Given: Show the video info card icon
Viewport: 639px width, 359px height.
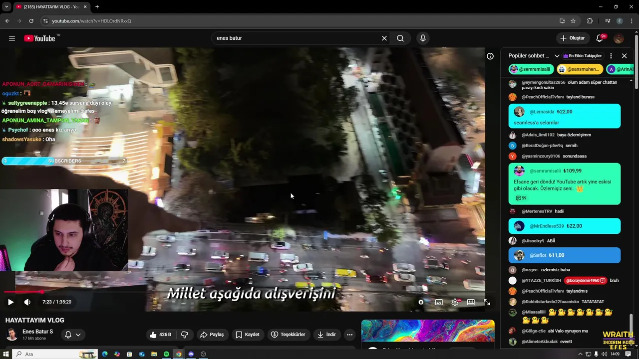Looking at the screenshot, I should (490, 56).
